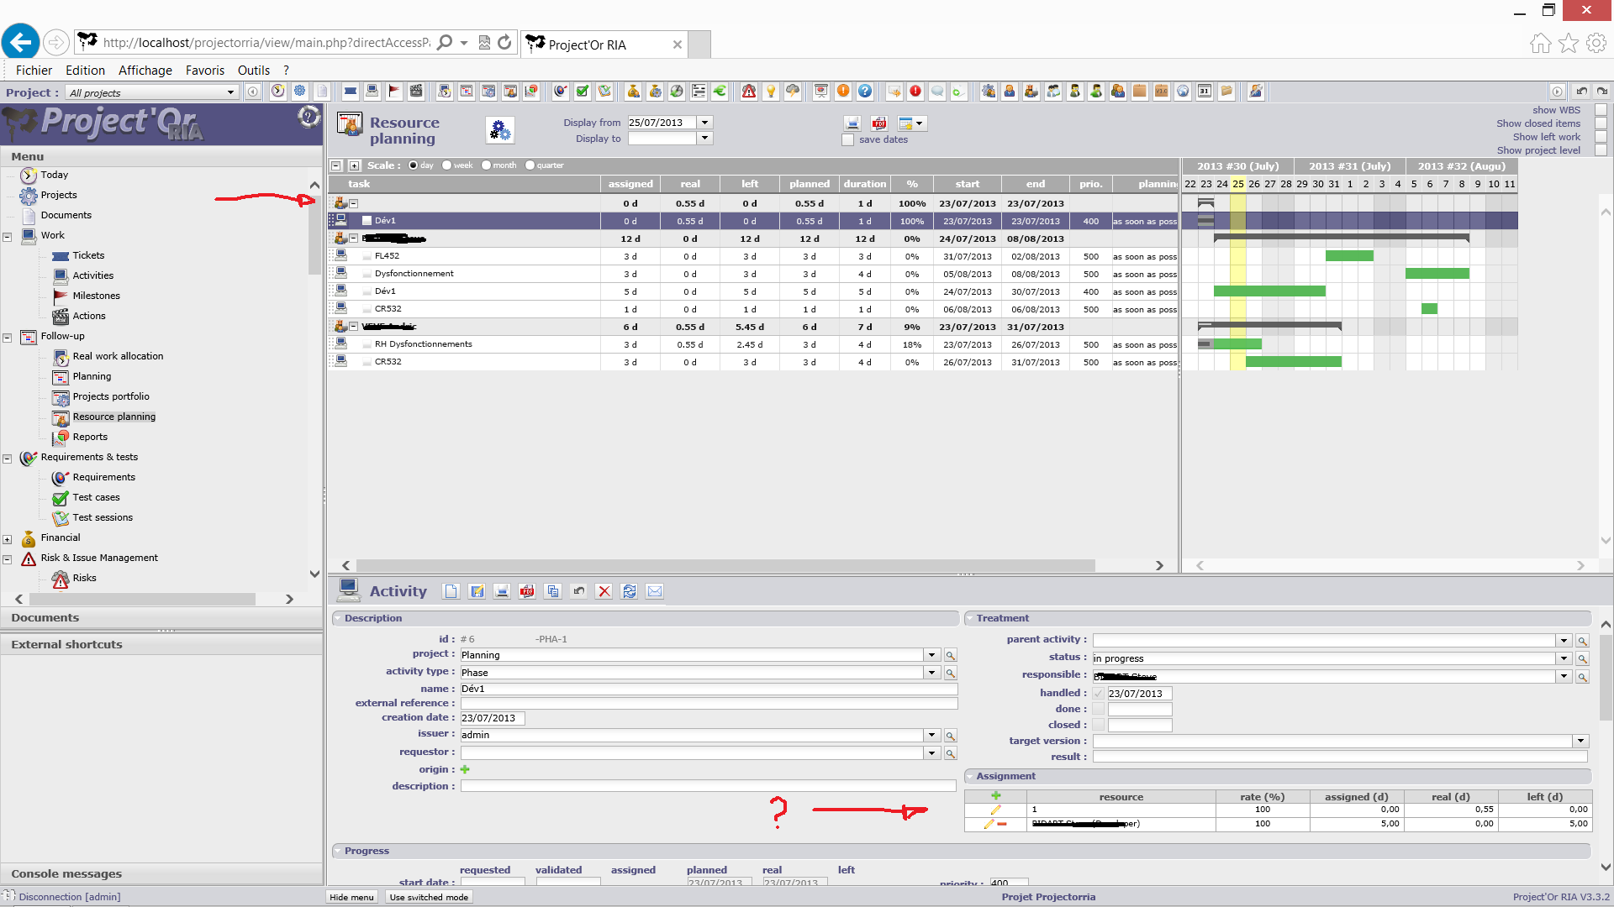Create a new activity with the blank page icon

pyautogui.click(x=451, y=591)
